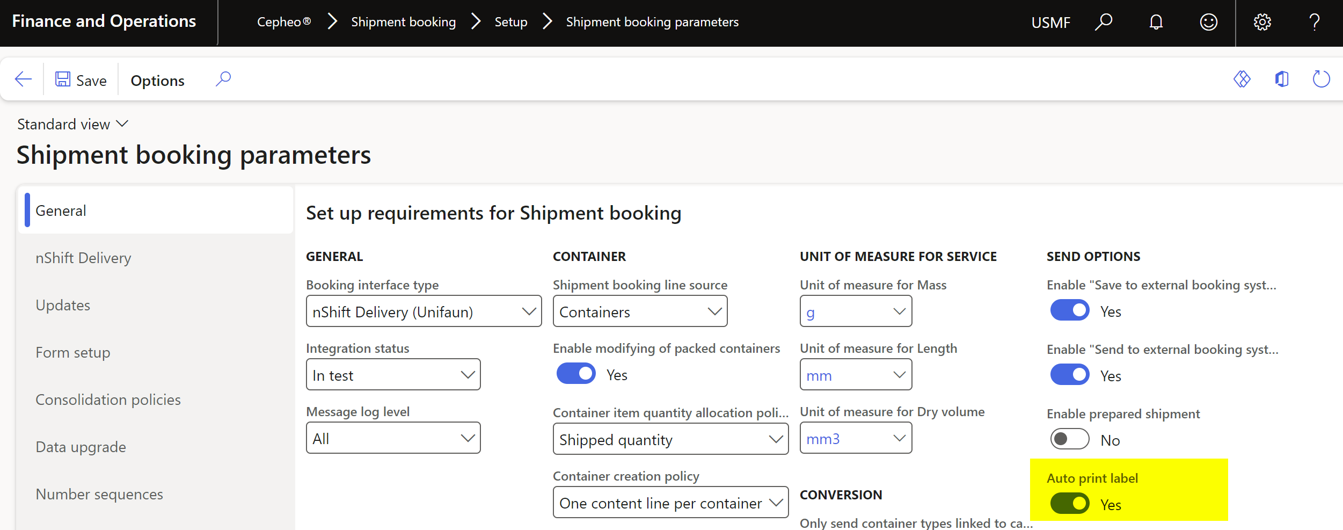Open the Consolidation policies tab
Viewport: 1343px width, 530px height.
click(x=108, y=400)
